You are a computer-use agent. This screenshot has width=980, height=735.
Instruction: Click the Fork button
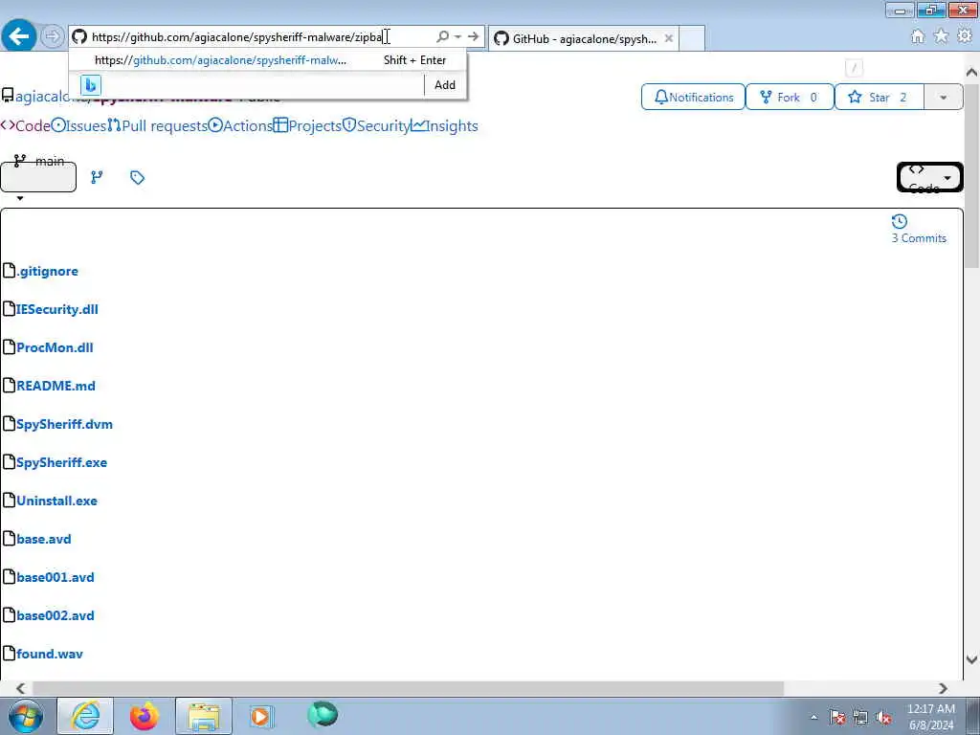[790, 98]
